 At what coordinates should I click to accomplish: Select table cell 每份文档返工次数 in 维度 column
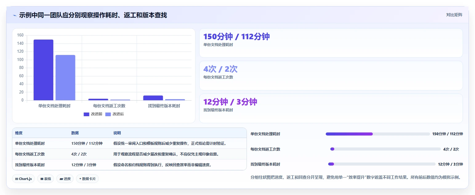click(x=30, y=154)
